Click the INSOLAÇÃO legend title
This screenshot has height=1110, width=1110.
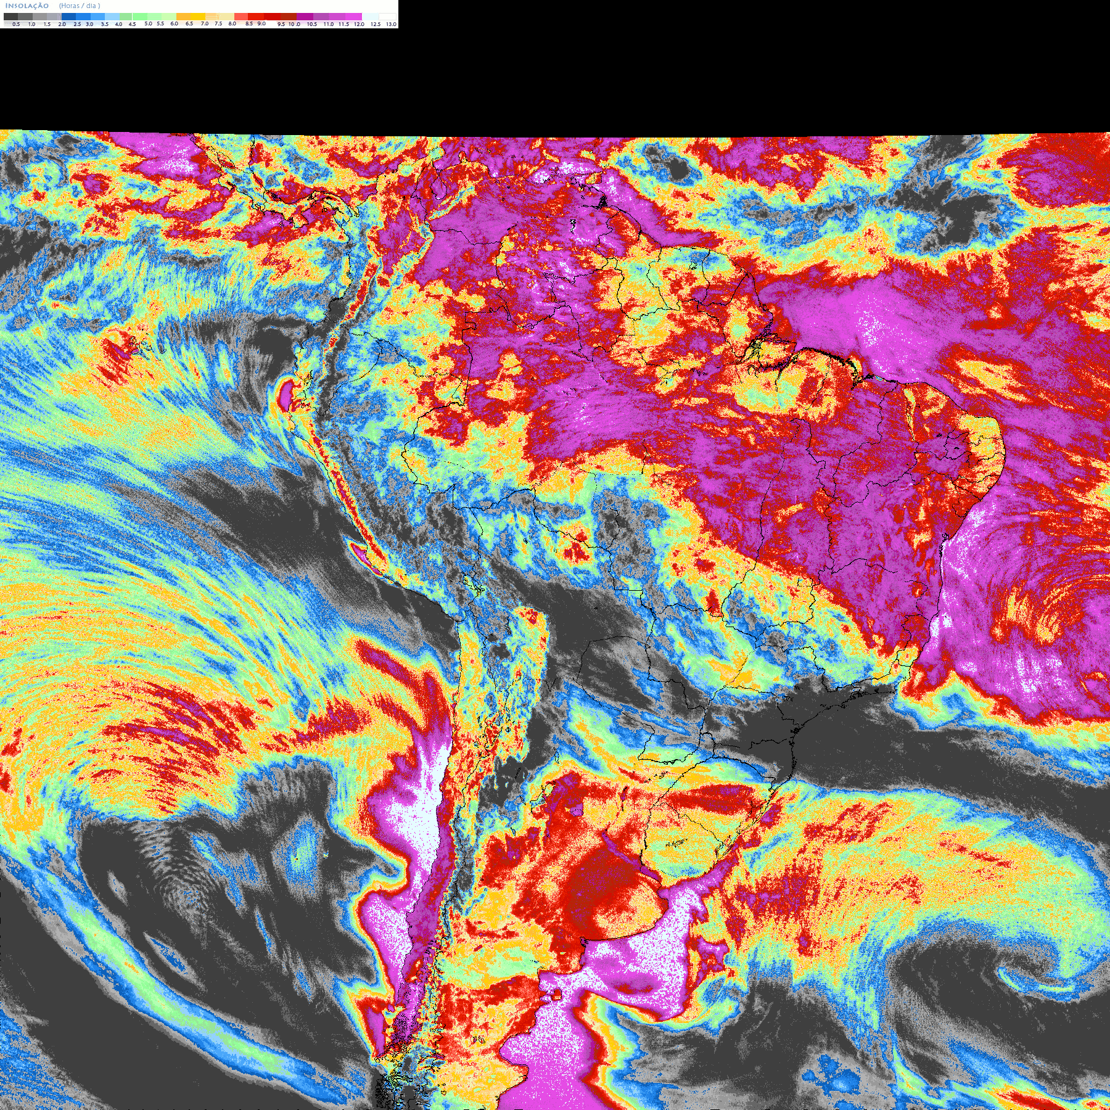[x=27, y=6]
